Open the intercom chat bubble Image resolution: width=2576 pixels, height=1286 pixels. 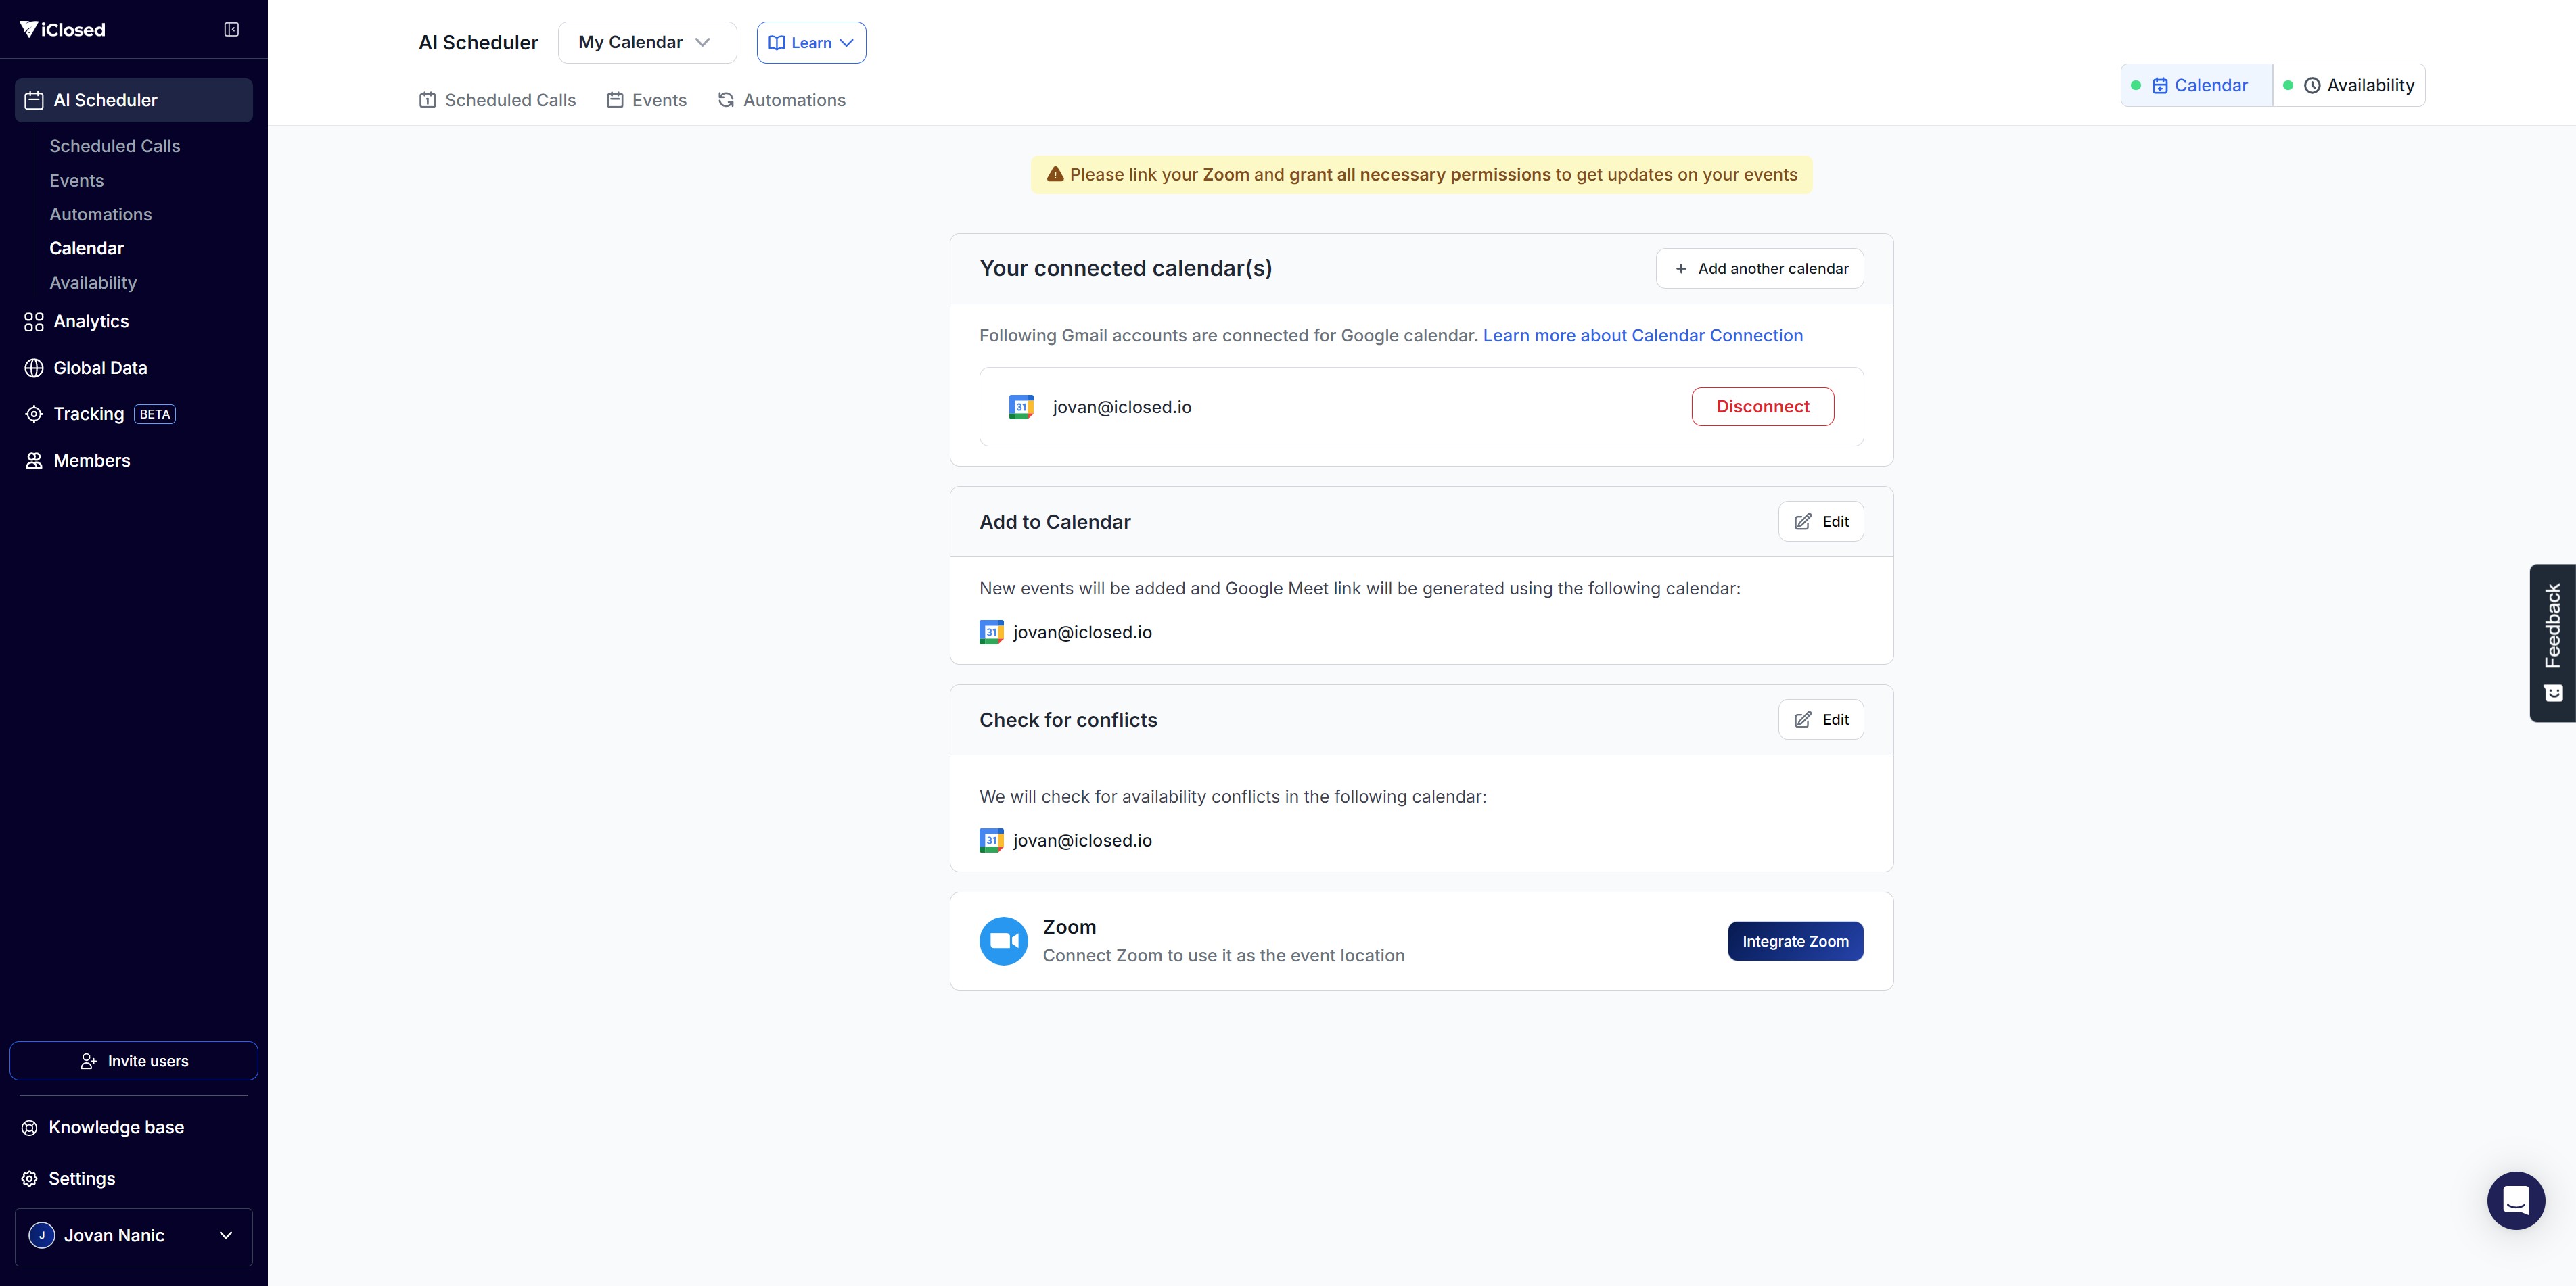pyautogui.click(x=2515, y=1200)
